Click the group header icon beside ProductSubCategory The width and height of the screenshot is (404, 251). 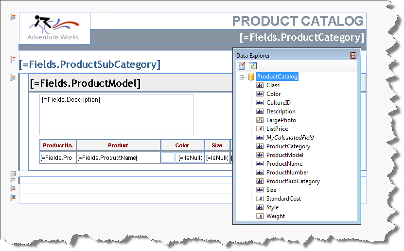tap(13, 59)
